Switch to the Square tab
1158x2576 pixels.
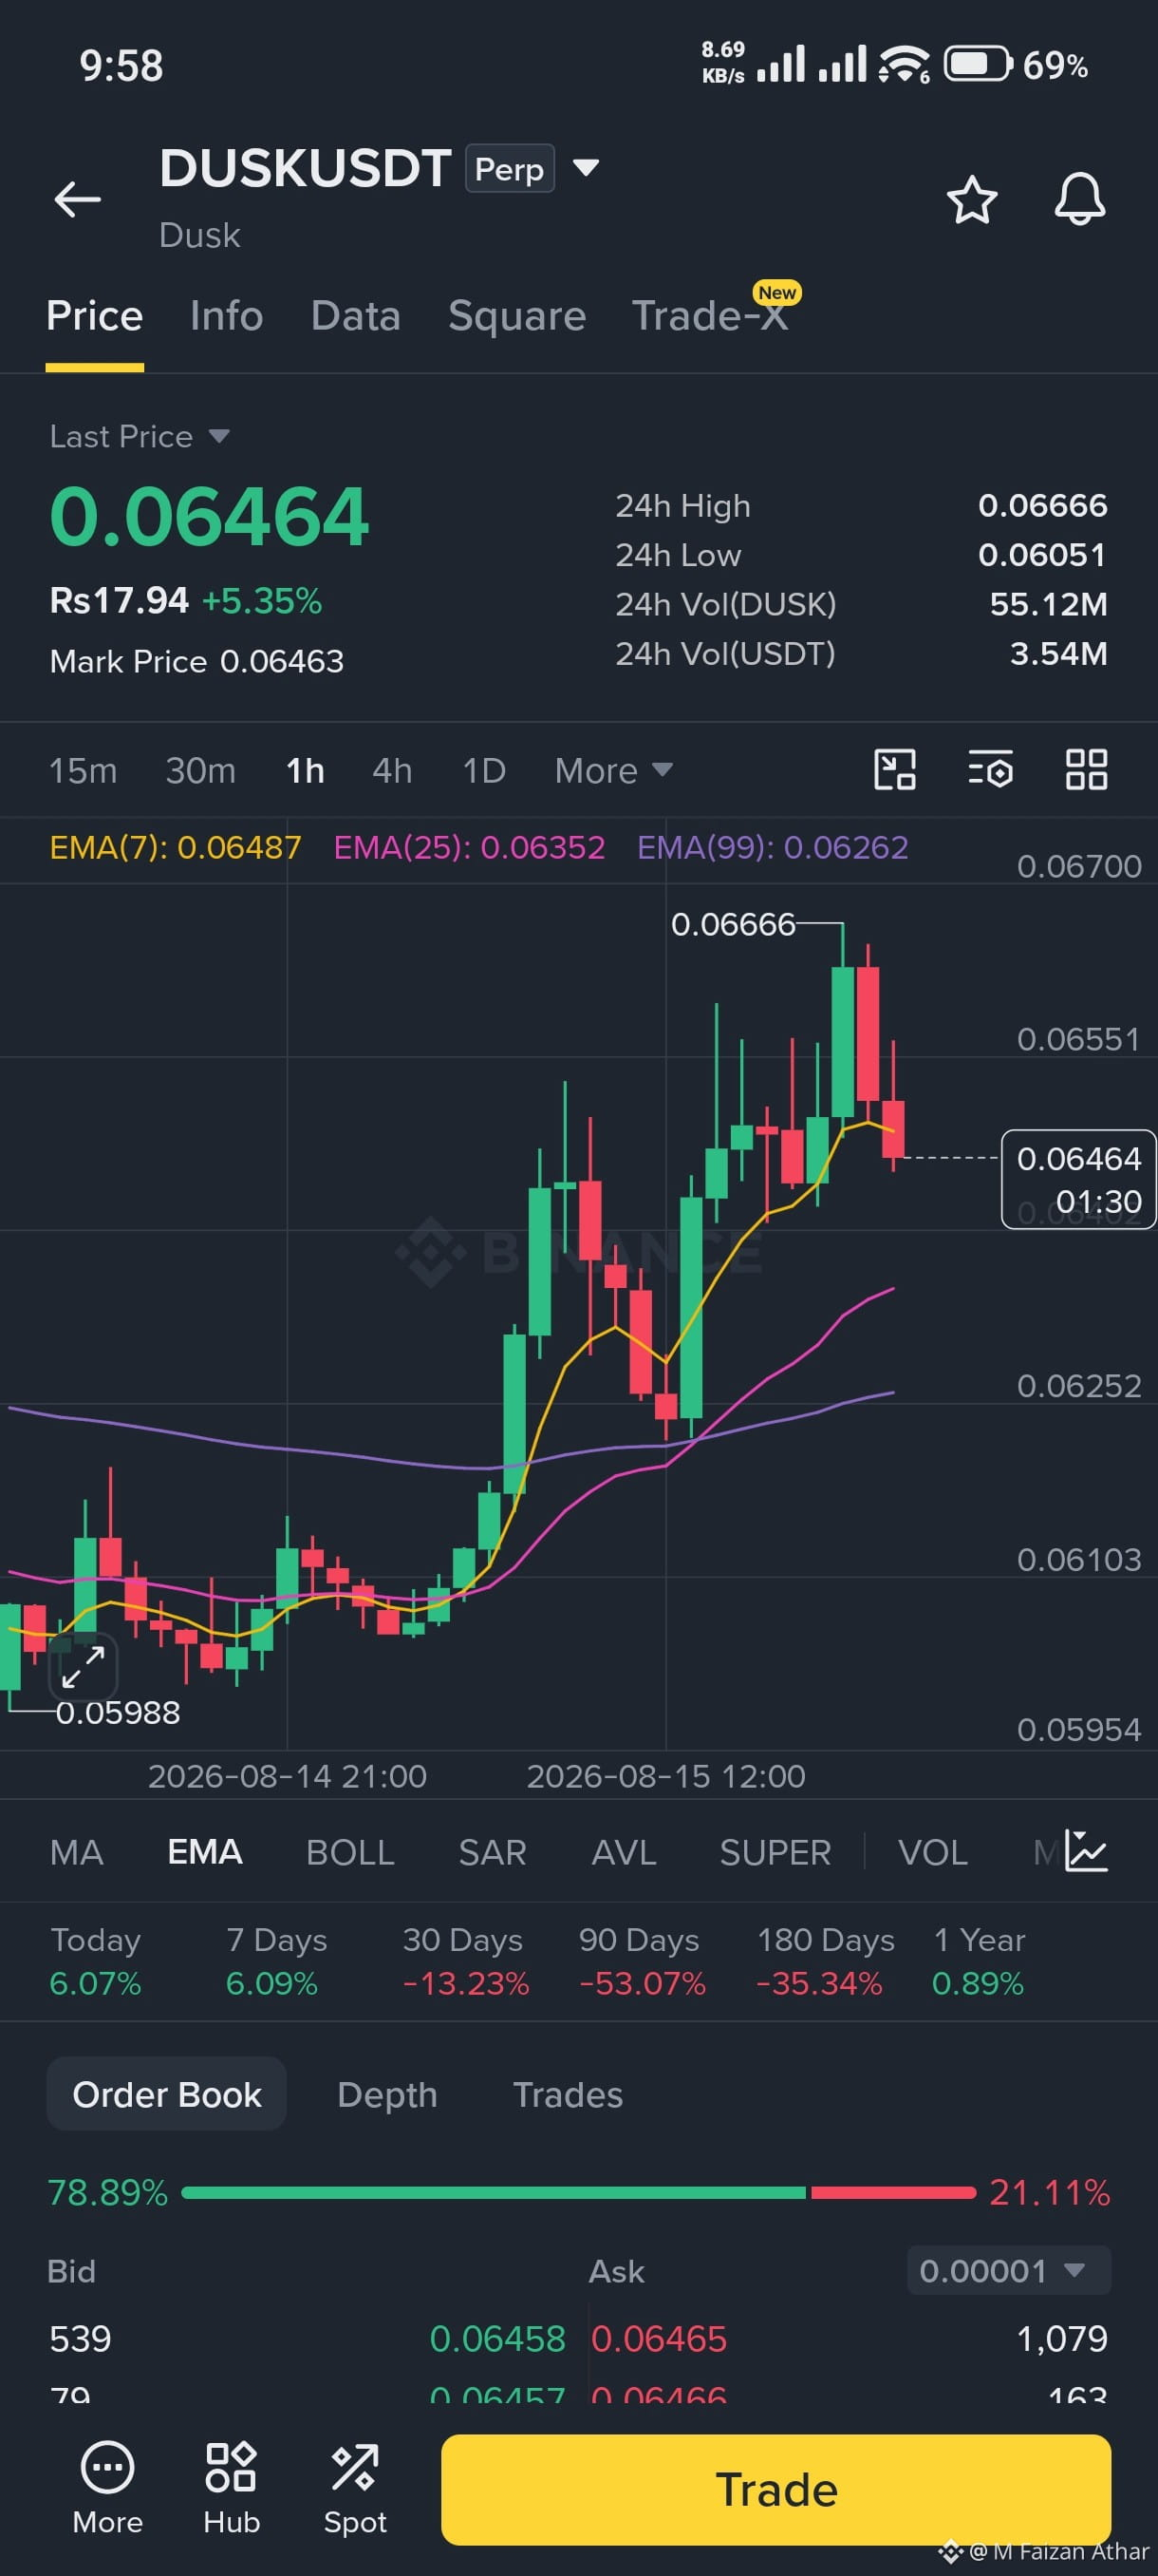[x=516, y=316]
